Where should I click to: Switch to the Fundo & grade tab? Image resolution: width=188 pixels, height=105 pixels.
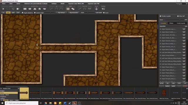(181, 23)
